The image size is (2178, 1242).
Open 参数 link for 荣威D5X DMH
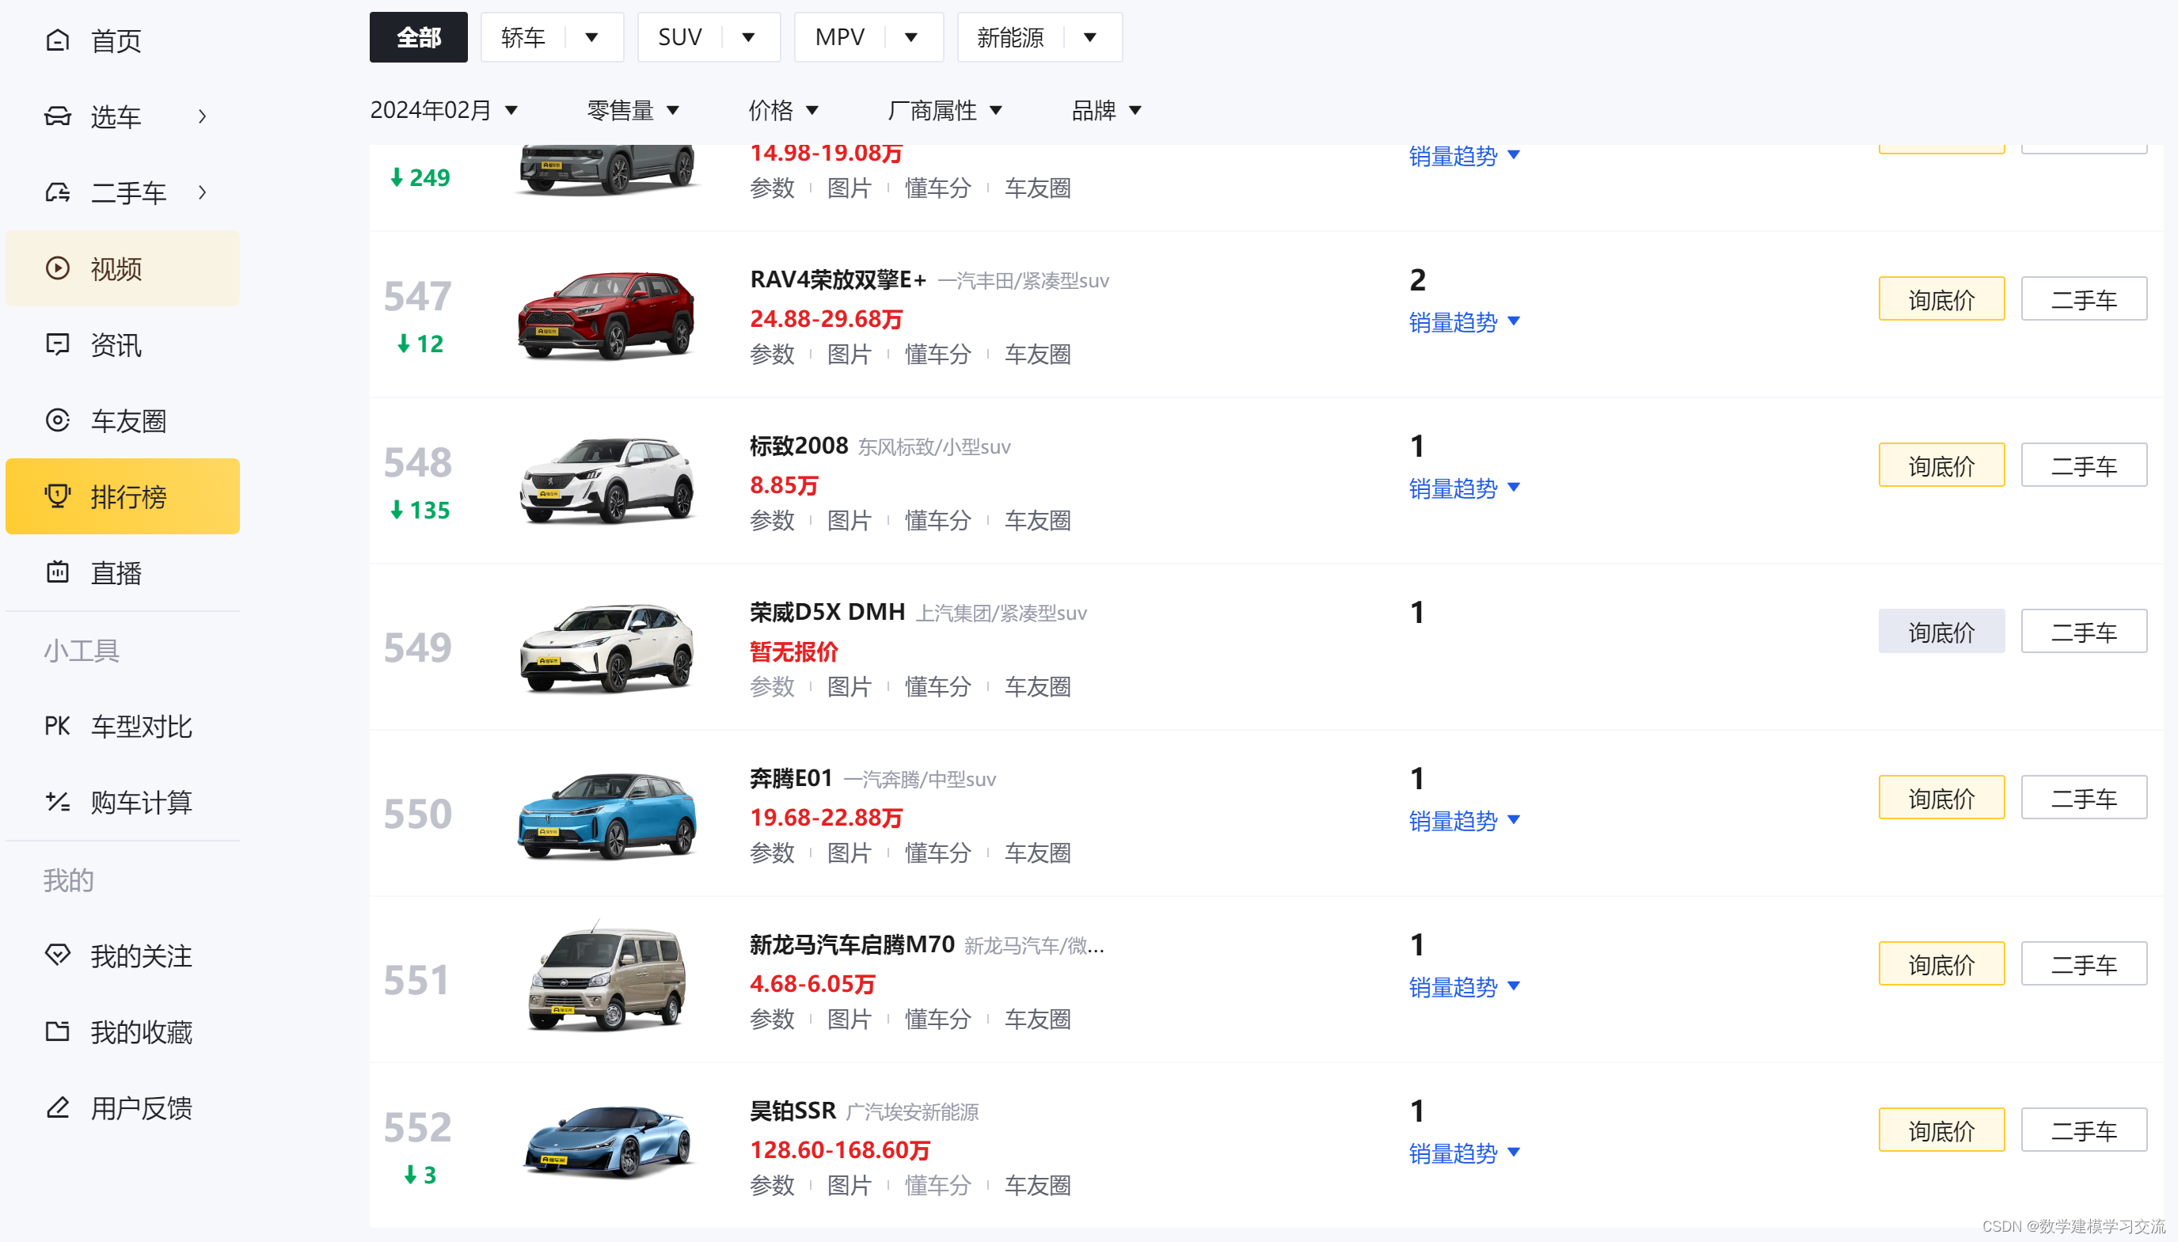(x=771, y=686)
